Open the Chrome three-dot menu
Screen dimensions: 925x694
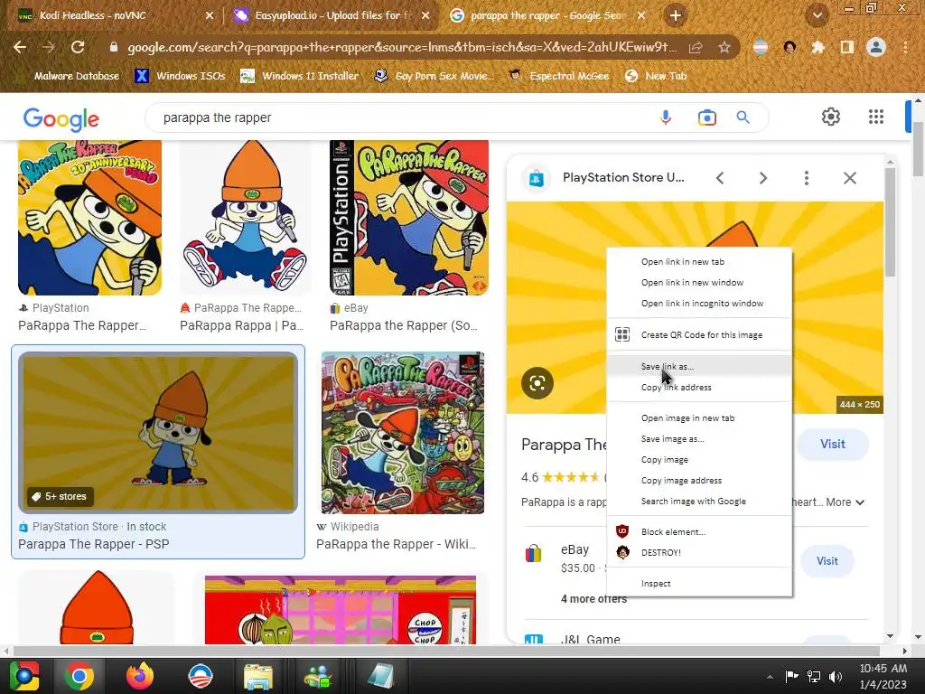905,47
